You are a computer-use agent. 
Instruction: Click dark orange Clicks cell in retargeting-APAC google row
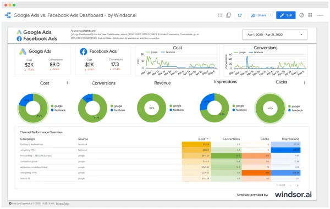pyautogui.click(x=256, y=173)
